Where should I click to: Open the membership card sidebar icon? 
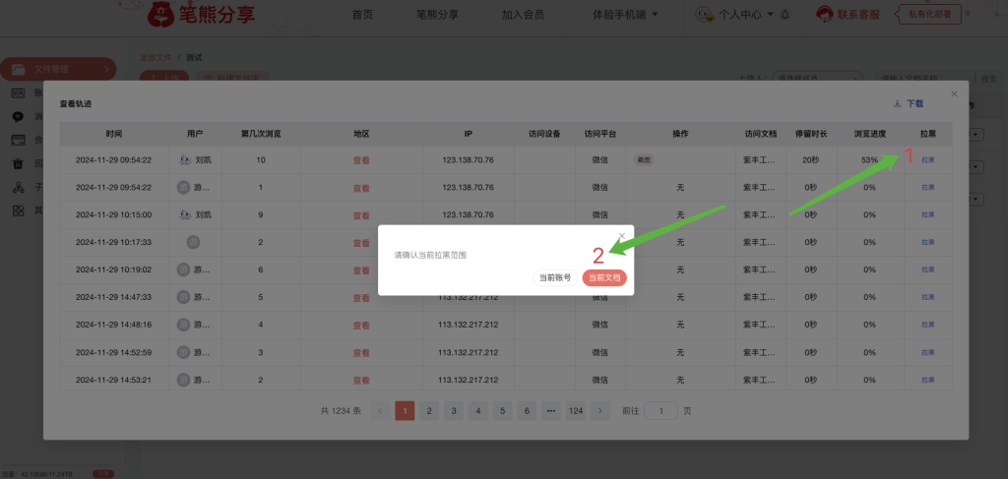coord(19,140)
